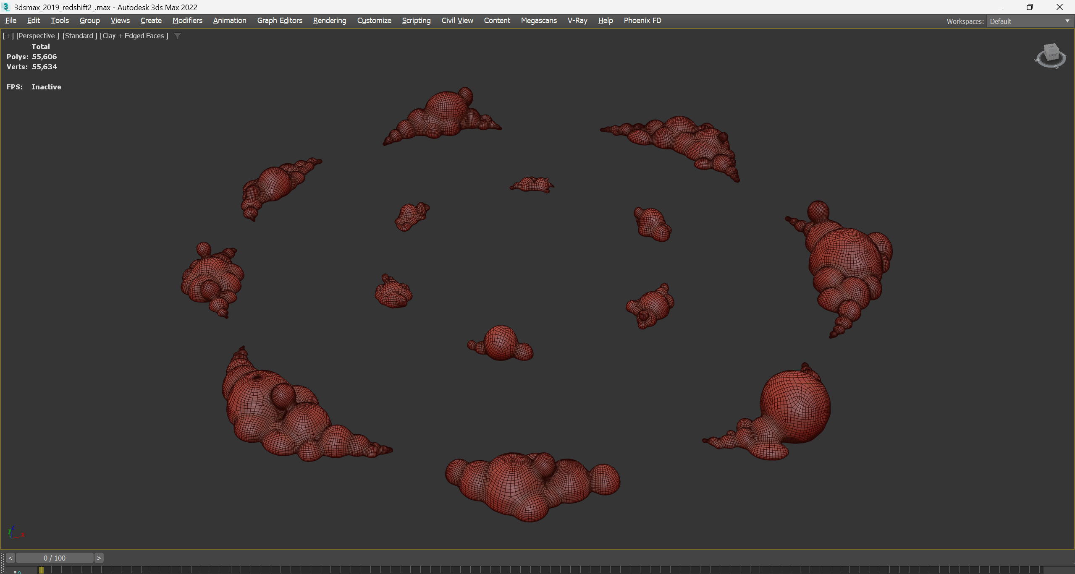Open the [Perspective] viewport label menu
The width and height of the screenshot is (1075, 574).
point(37,36)
